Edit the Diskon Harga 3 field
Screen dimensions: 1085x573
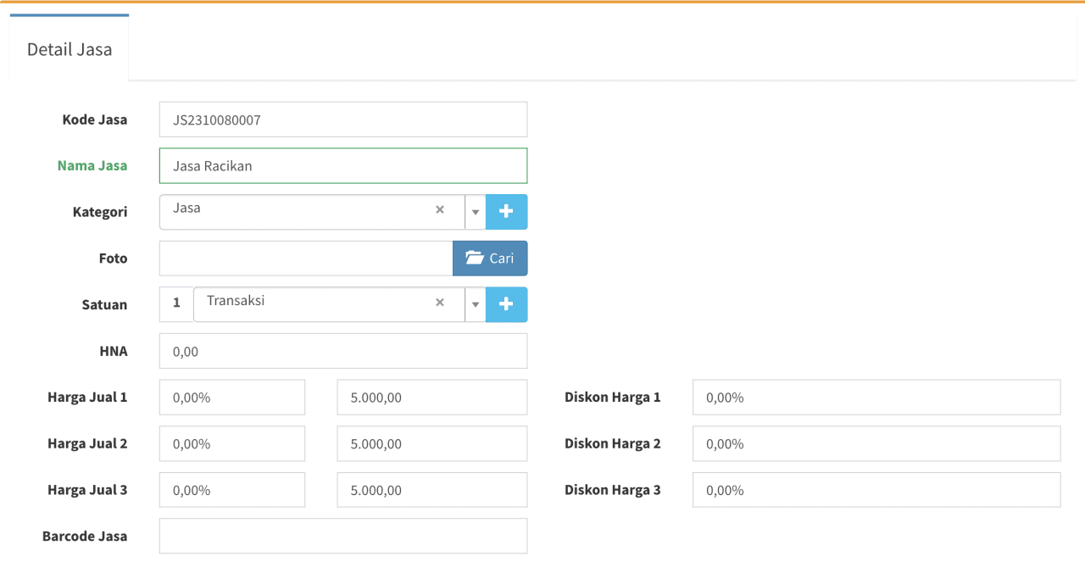click(876, 490)
